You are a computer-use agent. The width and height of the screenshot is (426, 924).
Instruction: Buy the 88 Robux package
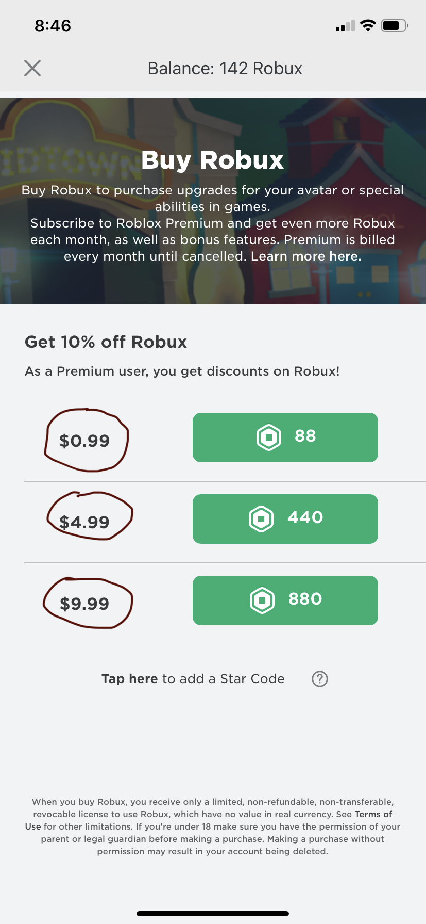click(x=285, y=437)
